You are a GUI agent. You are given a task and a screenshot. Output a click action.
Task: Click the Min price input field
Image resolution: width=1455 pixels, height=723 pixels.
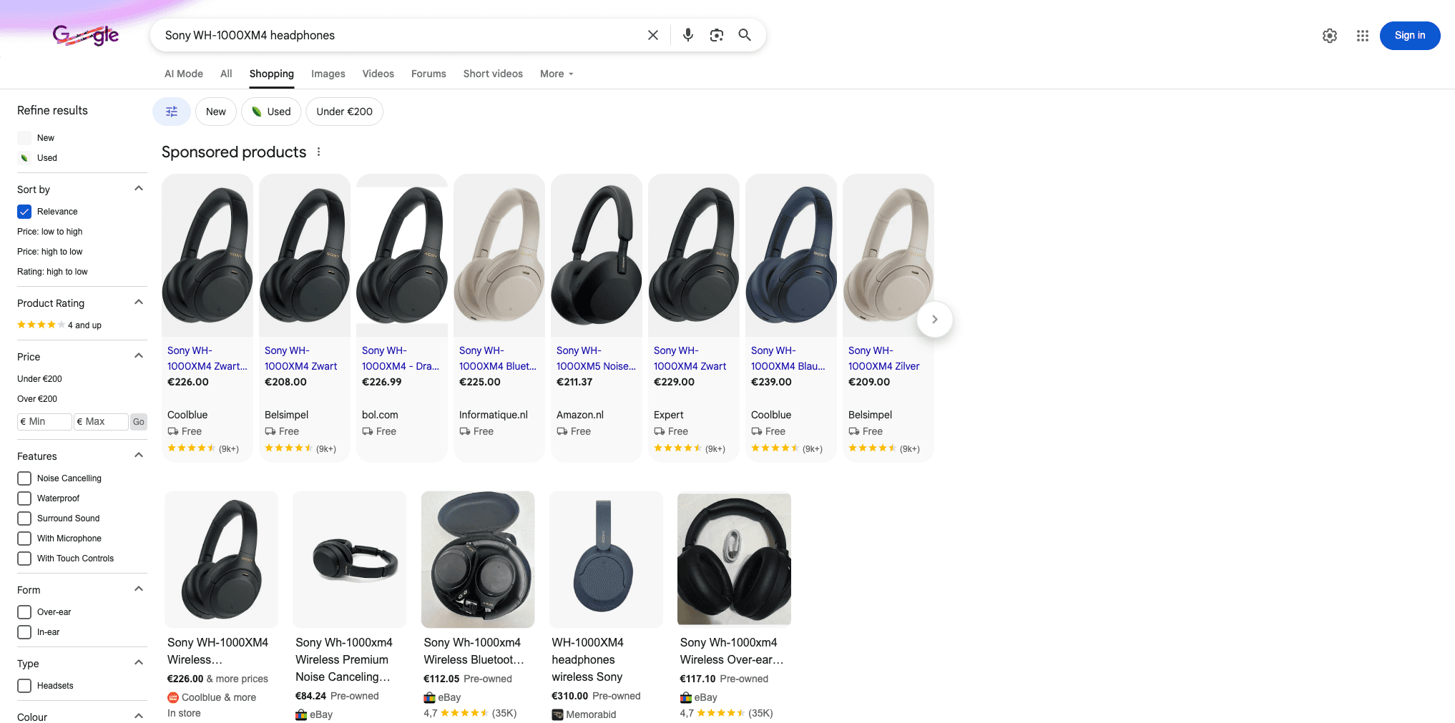coord(44,422)
